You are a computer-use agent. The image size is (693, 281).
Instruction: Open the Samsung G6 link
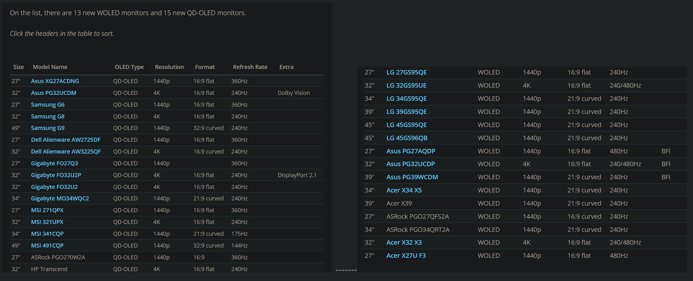pyautogui.click(x=48, y=104)
